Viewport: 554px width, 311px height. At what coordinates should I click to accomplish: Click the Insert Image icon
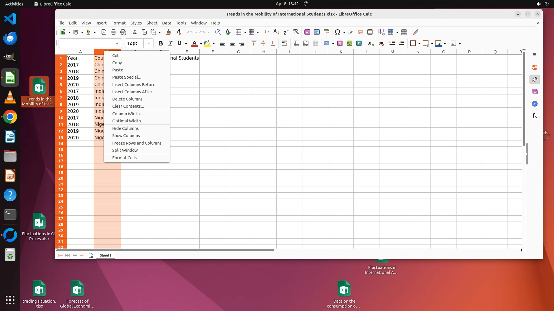(307, 32)
